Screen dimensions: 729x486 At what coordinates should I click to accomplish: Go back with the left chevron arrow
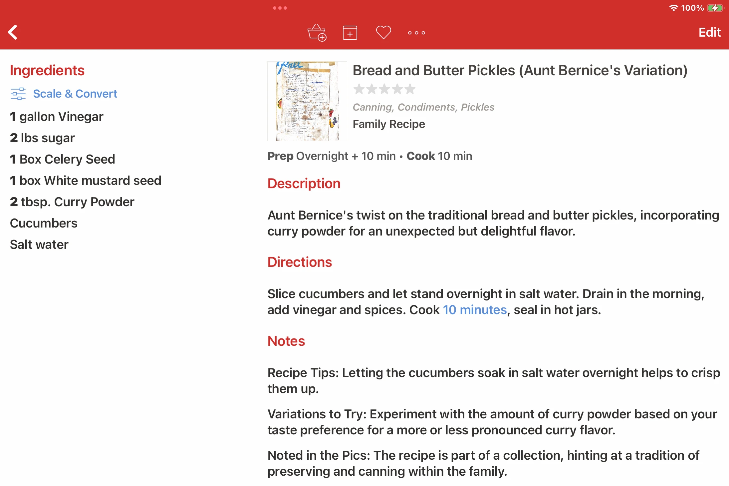pos(13,32)
